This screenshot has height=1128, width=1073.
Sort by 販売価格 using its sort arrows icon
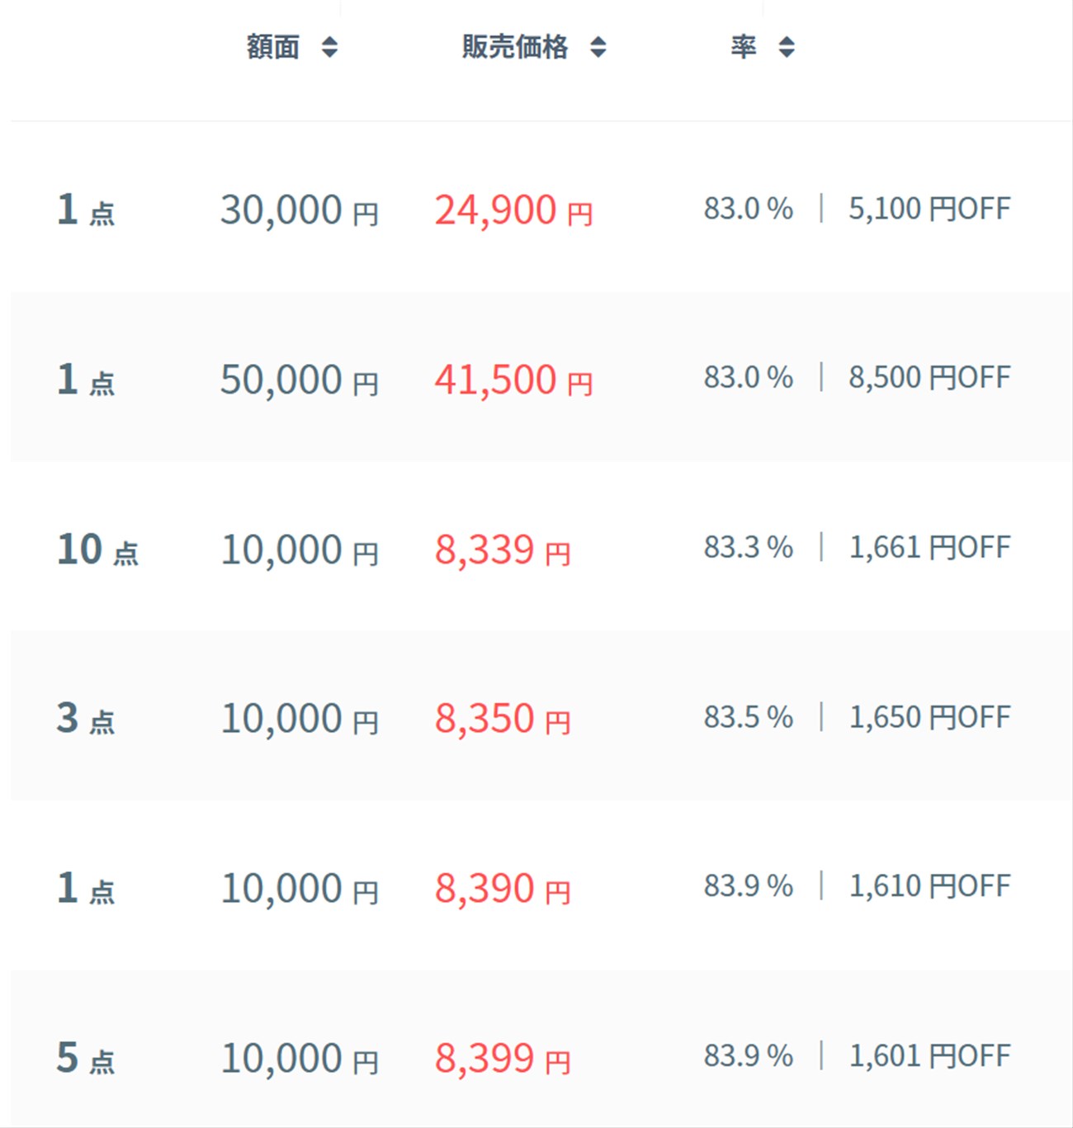click(598, 47)
